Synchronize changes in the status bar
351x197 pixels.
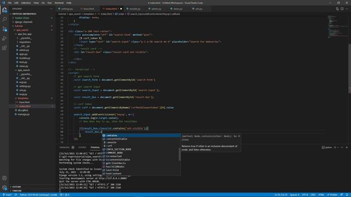pyautogui.click(x=16, y=195)
